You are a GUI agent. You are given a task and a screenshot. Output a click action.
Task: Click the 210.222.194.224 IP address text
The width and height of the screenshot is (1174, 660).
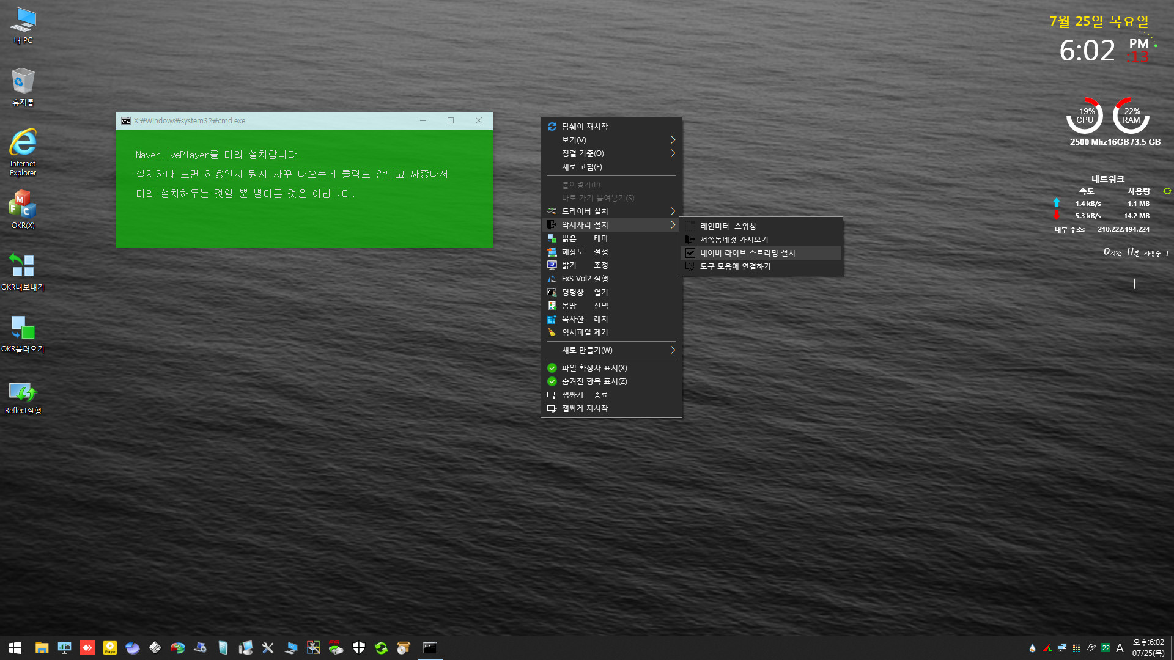[1124, 230]
